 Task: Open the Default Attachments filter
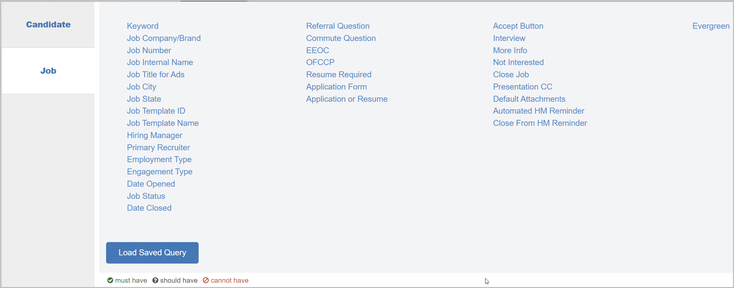(x=529, y=99)
